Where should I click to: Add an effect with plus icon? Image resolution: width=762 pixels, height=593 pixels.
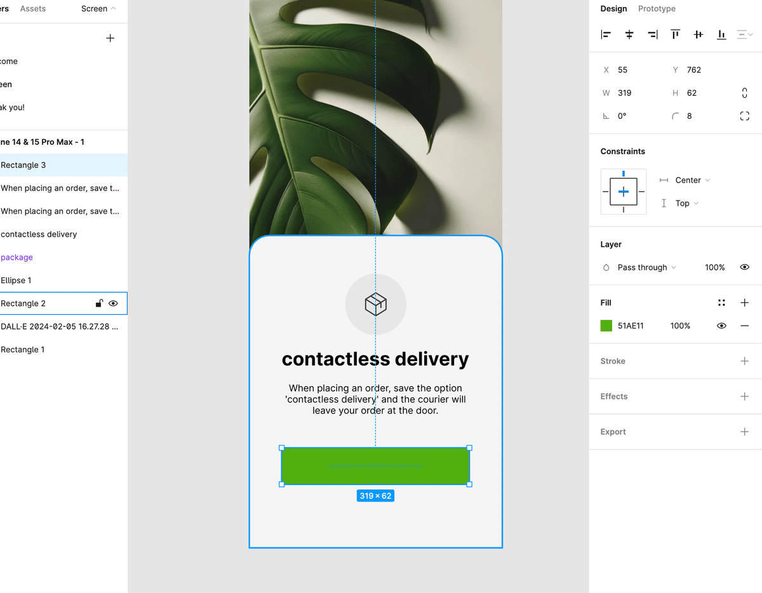pyautogui.click(x=745, y=396)
